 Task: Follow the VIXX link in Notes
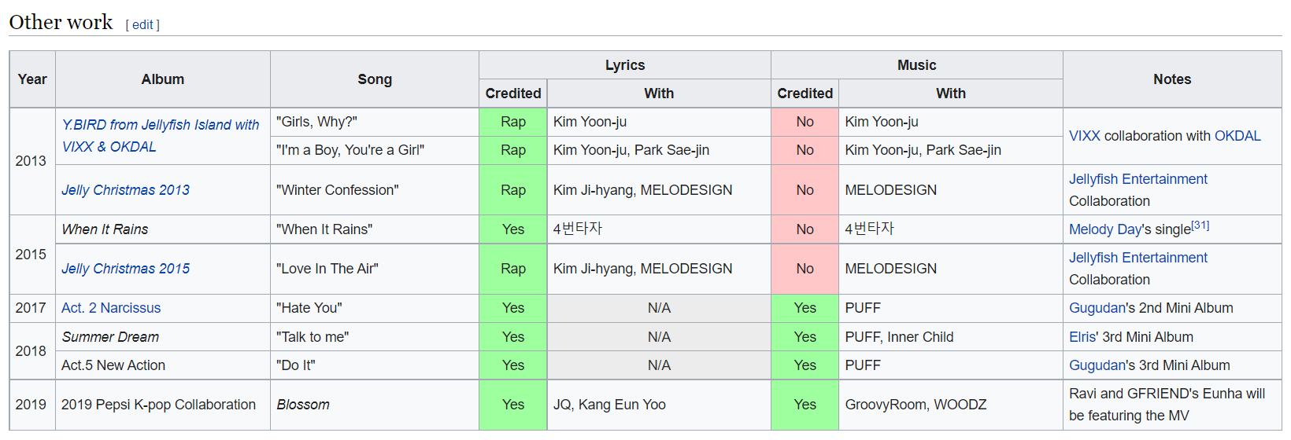[x=1085, y=136]
